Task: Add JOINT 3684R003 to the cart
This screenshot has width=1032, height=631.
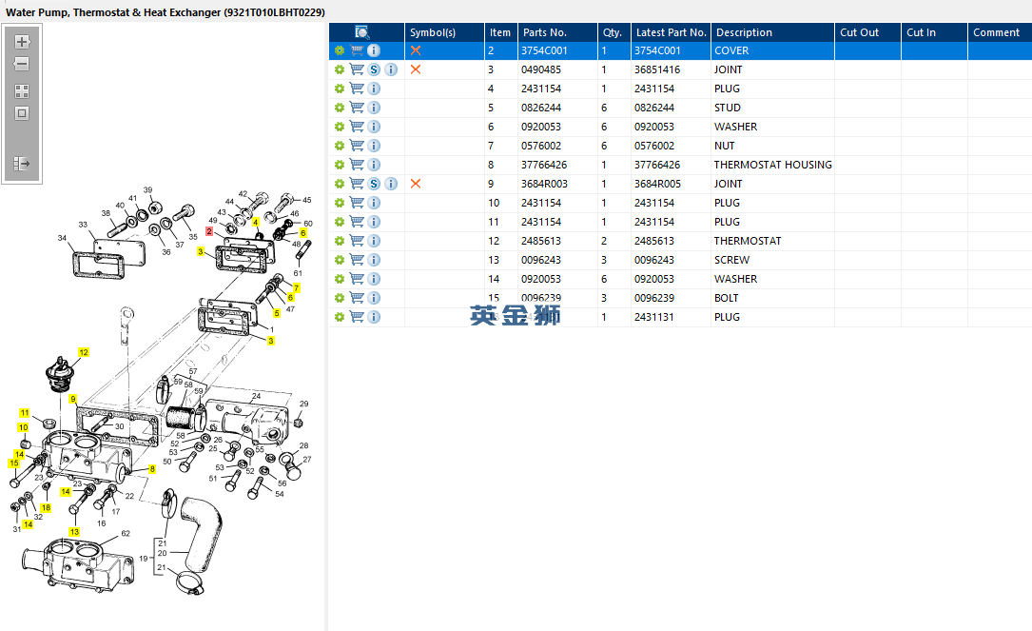Action: click(x=357, y=184)
